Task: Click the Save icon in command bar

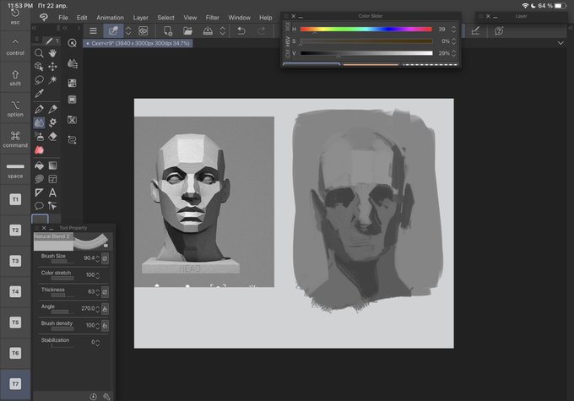Action: coord(208,30)
